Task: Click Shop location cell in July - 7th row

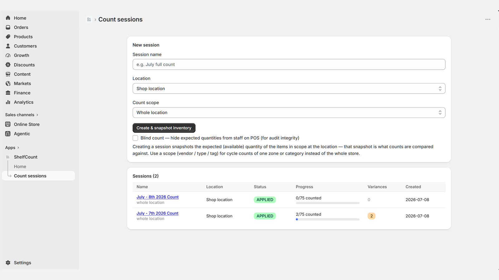Action: (219, 216)
